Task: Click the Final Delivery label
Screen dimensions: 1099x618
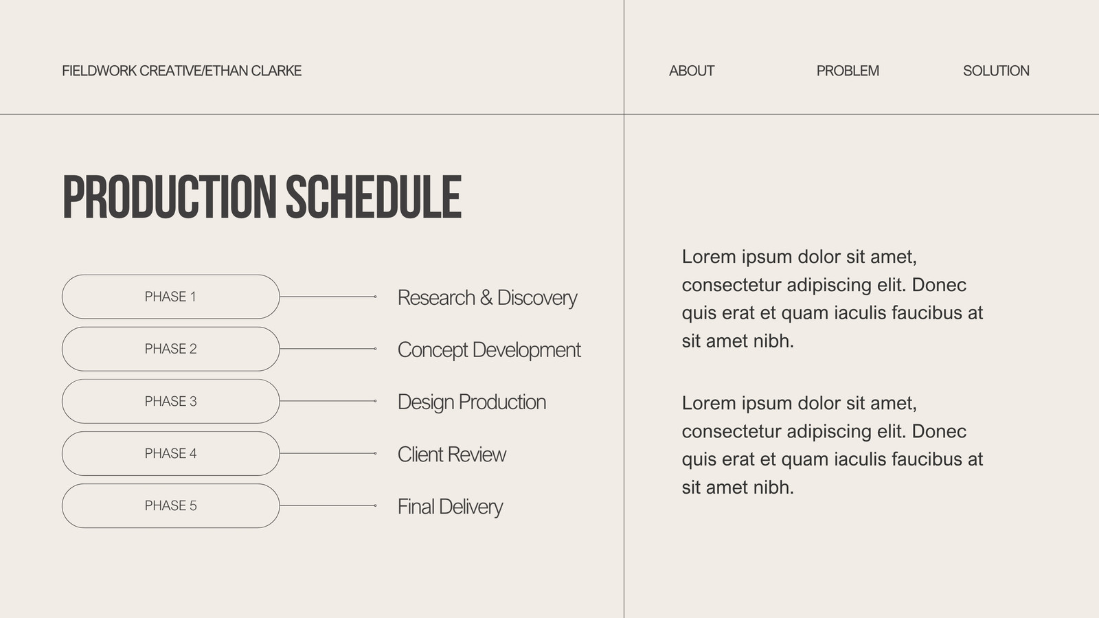Action: pyautogui.click(x=450, y=507)
